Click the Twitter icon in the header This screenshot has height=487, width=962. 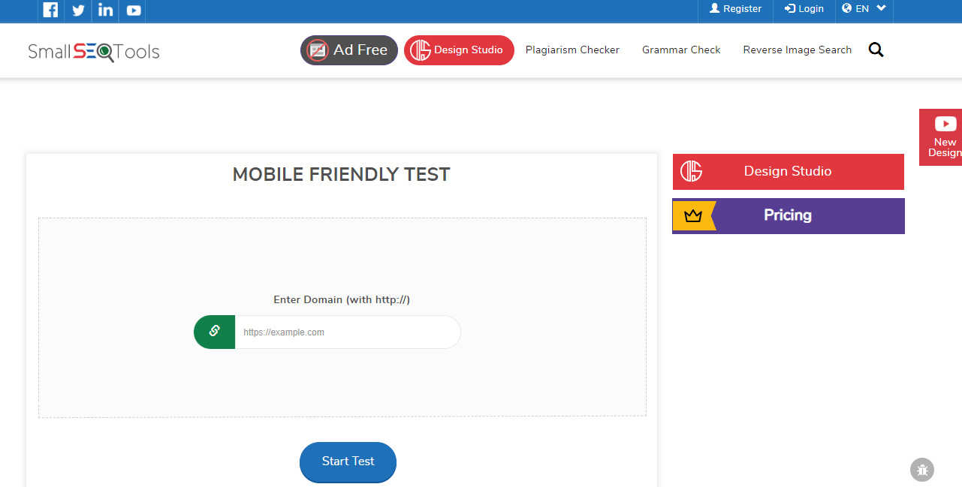(77, 11)
